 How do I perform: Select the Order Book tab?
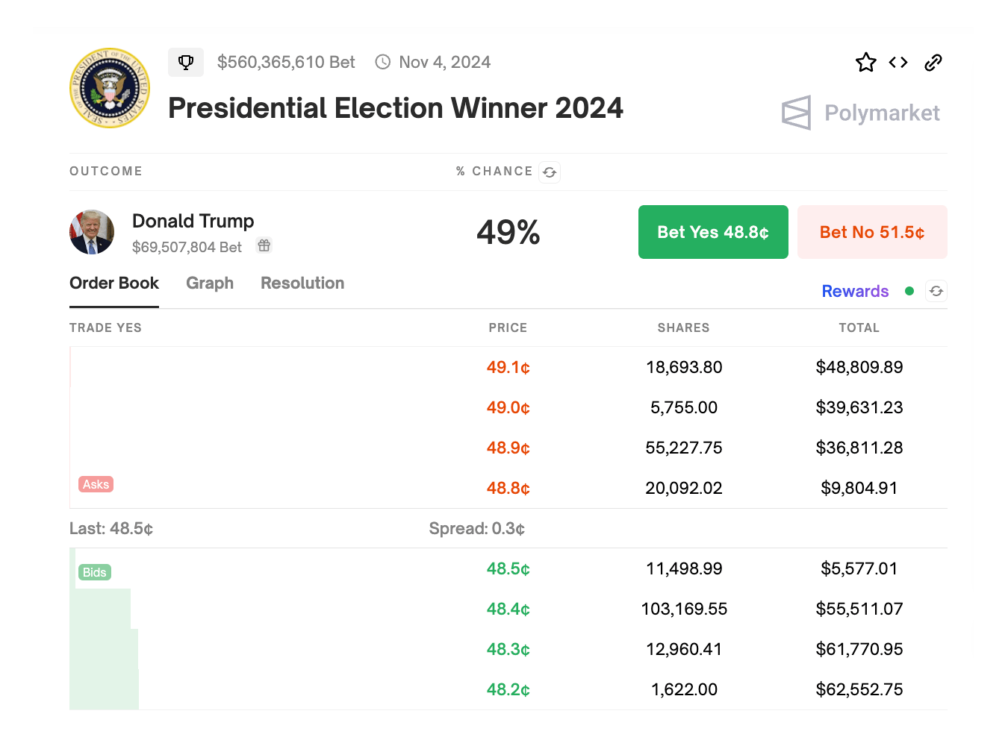[114, 283]
